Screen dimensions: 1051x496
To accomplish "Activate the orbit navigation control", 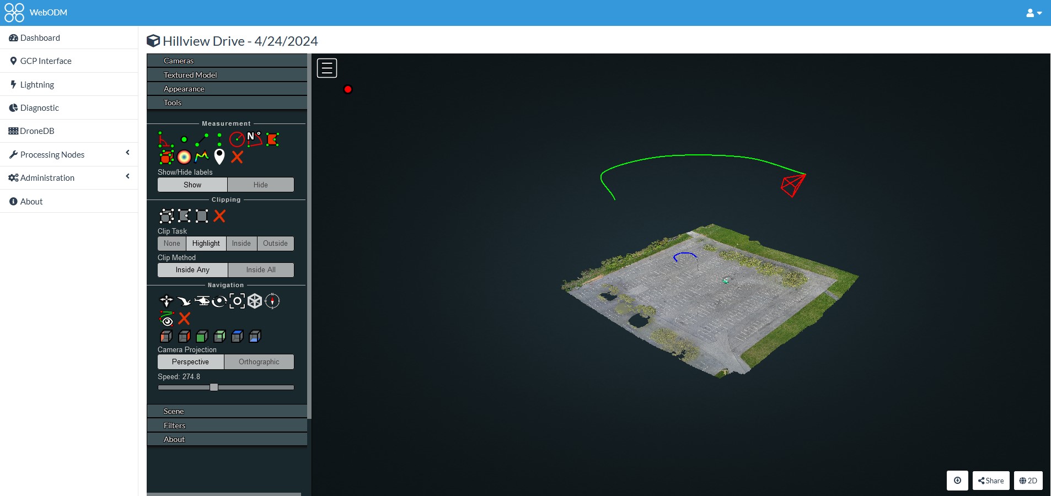I will click(x=219, y=301).
